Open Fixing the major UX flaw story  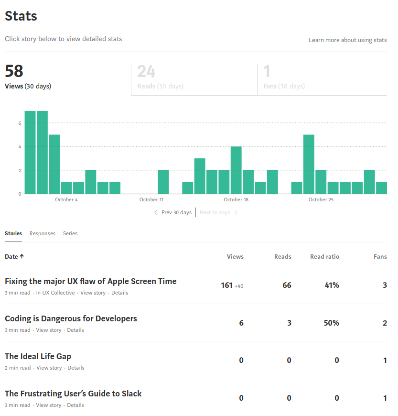click(91, 281)
